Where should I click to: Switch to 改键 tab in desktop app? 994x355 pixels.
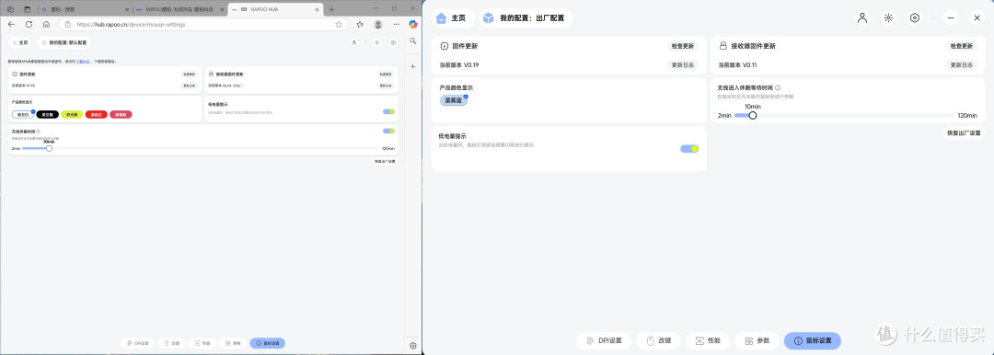[658, 340]
